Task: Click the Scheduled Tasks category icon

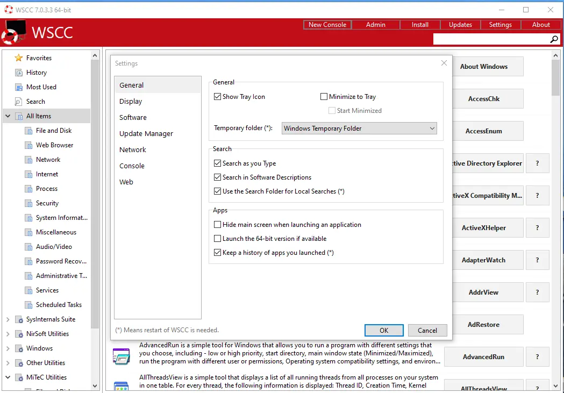Action: 28,305
